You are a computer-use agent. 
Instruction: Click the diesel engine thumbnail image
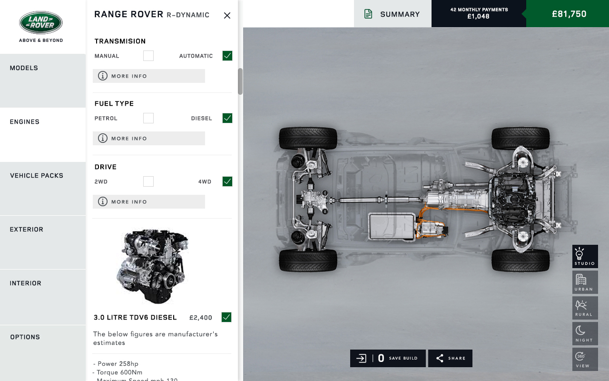153,267
